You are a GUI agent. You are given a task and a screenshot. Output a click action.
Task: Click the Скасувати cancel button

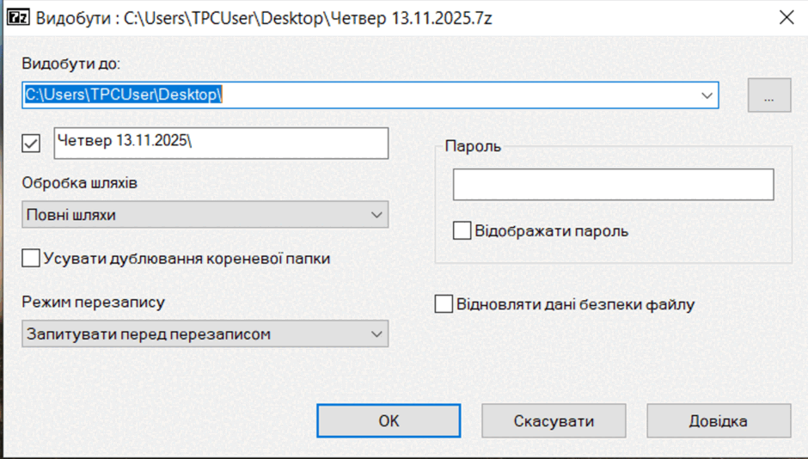pyautogui.click(x=554, y=421)
